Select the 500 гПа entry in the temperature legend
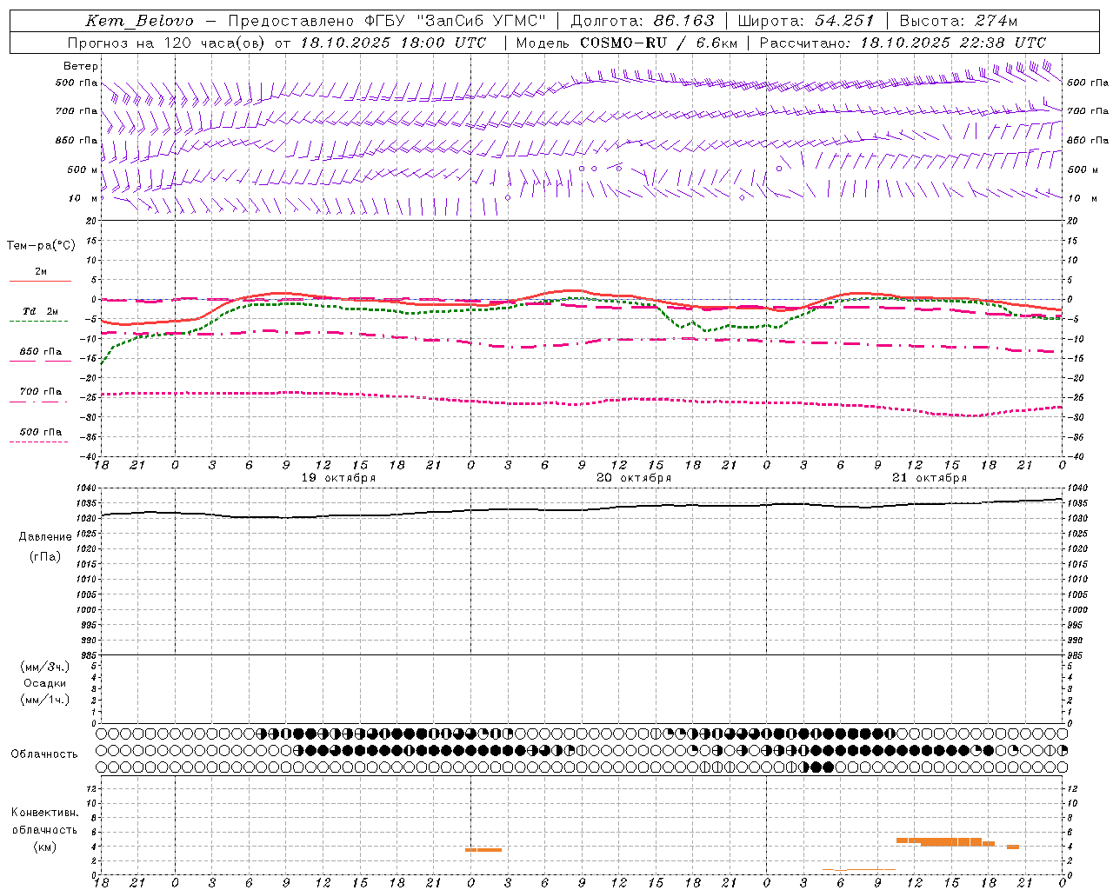Viewport: 1113px width, 890px height. (x=41, y=432)
